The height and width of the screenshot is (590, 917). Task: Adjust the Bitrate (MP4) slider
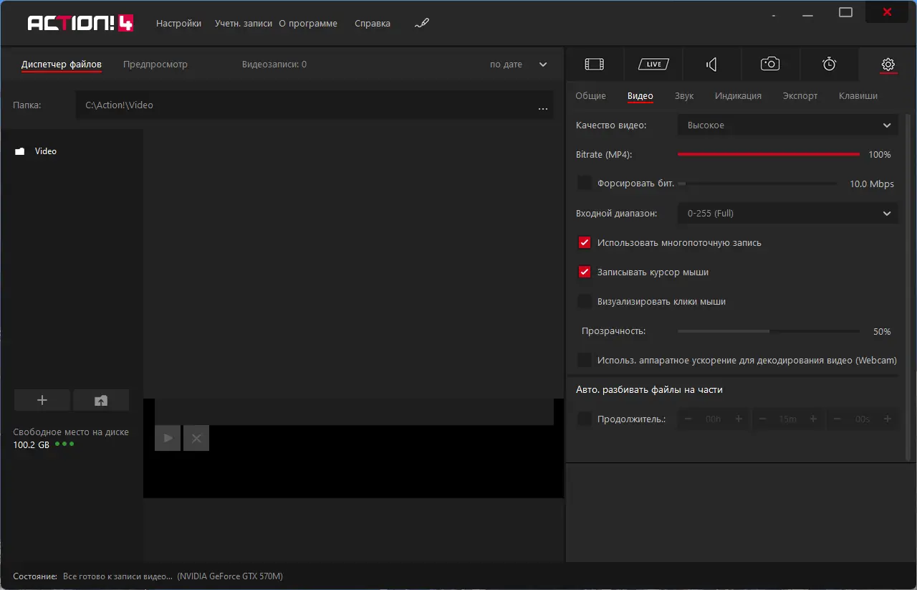[x=768, y=154]
